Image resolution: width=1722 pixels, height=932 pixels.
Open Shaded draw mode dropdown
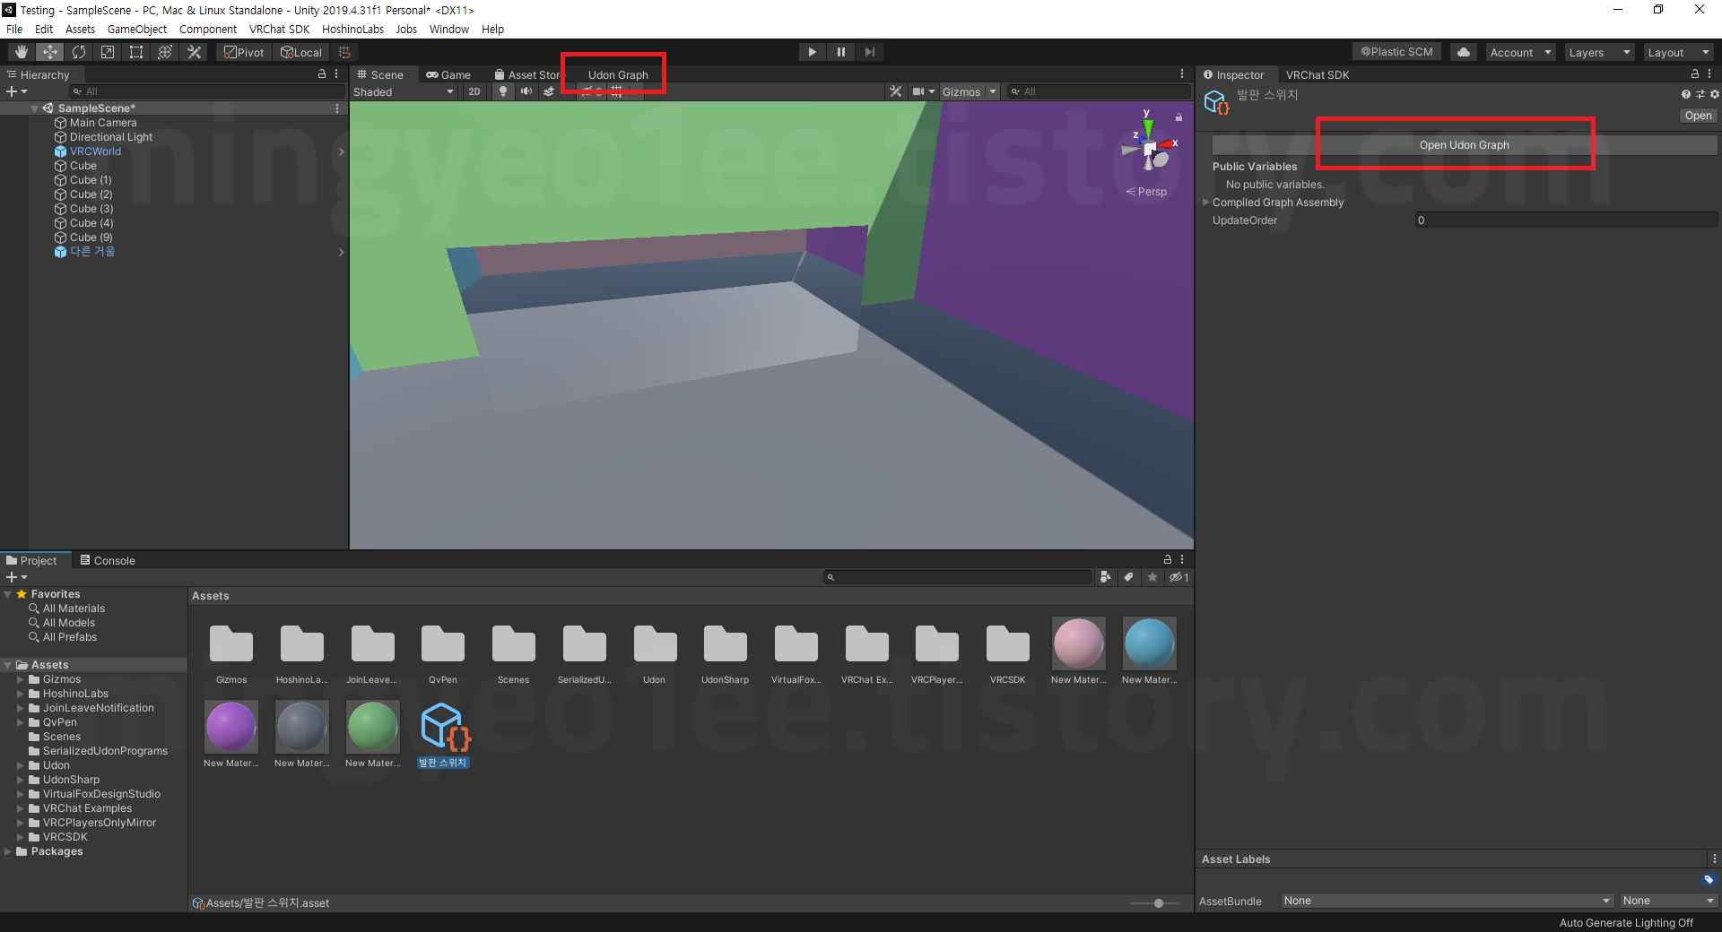404,91
